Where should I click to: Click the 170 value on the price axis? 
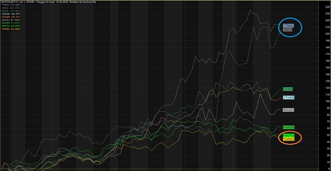click(328, 54)
